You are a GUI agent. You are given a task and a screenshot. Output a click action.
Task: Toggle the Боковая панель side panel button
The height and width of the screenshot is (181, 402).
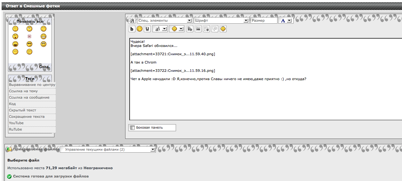[x=152, y=128]
